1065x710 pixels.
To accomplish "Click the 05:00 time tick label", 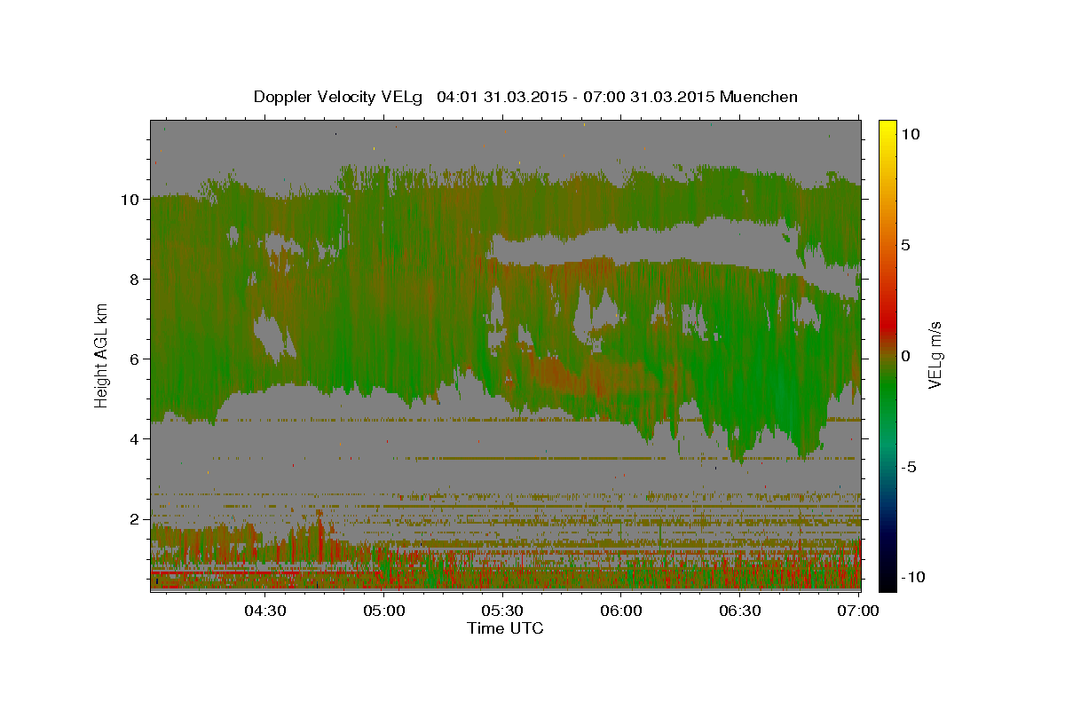I will pos(384,611).
